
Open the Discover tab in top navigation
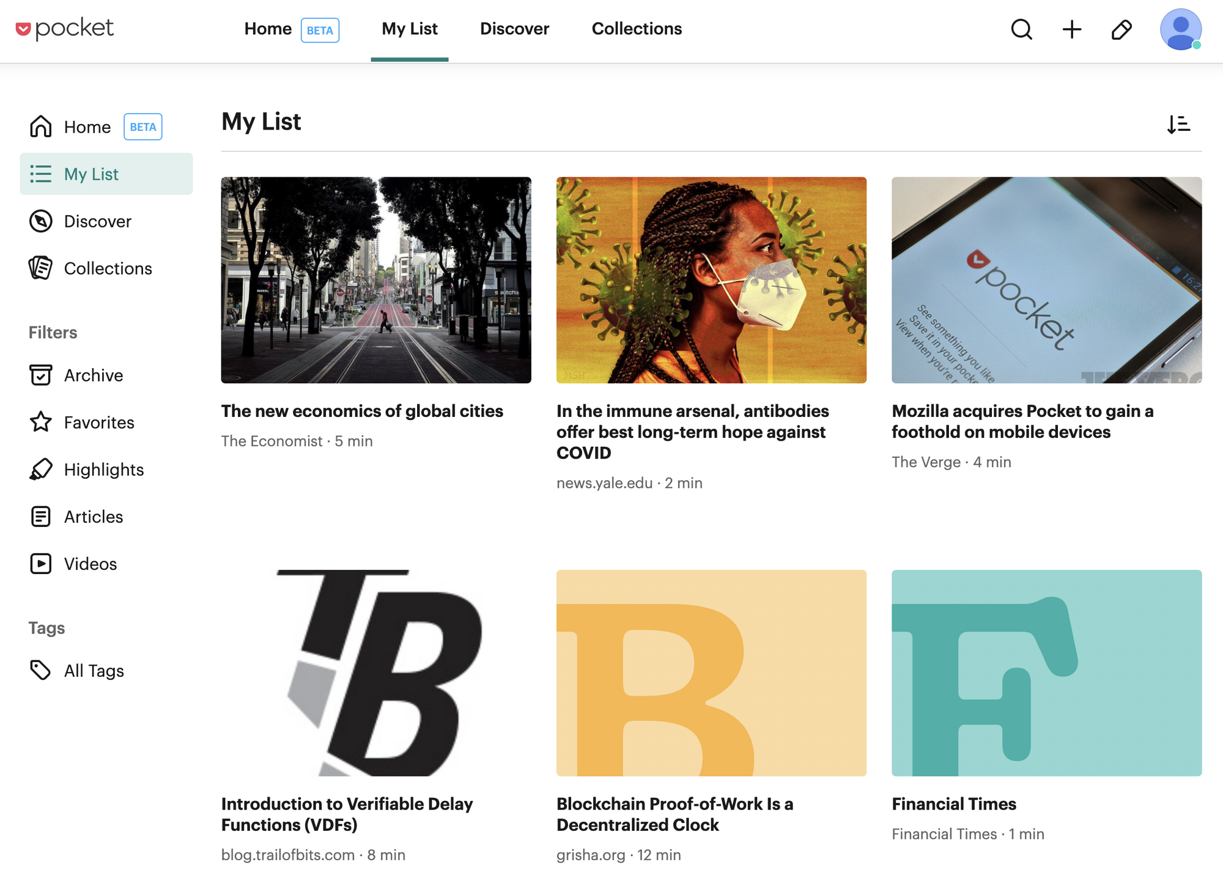pos(514,29)
